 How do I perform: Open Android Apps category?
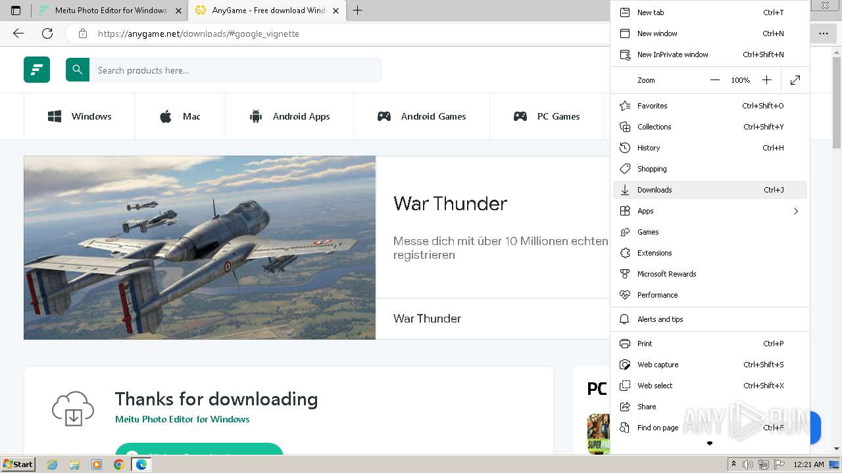(x=289, y=116)
